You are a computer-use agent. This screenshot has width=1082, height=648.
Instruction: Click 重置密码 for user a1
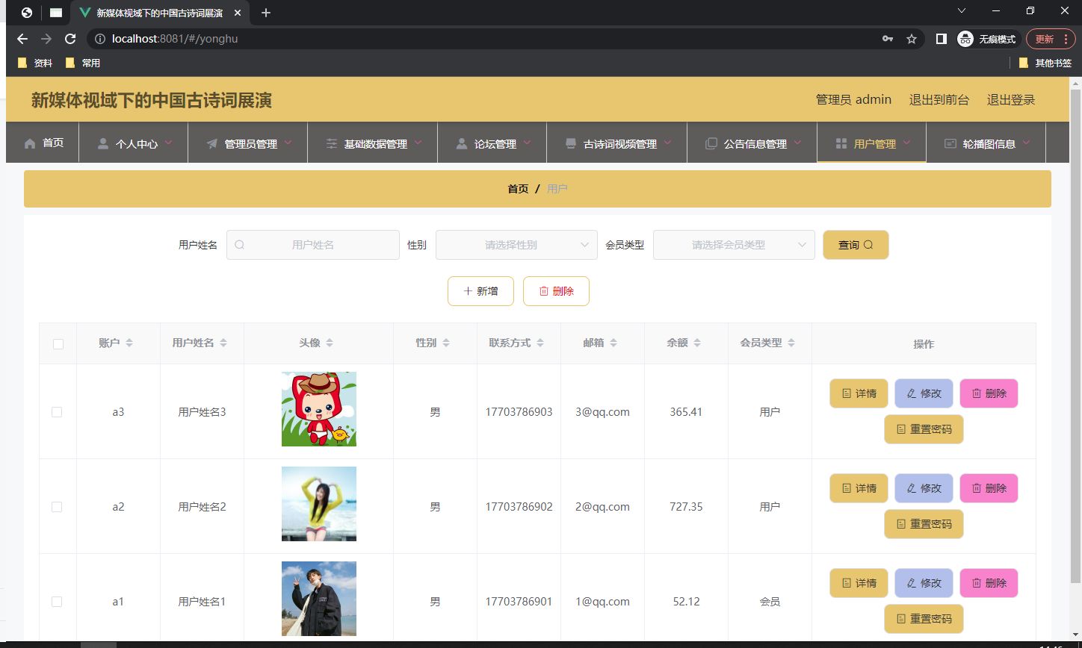pos(924,619)
